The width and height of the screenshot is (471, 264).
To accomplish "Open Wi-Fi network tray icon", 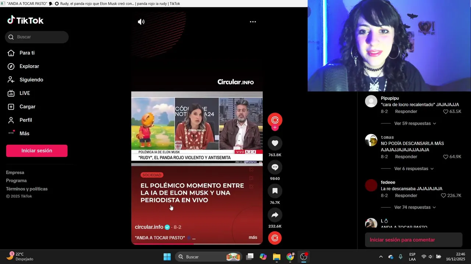I will click(x=424, y=257).
